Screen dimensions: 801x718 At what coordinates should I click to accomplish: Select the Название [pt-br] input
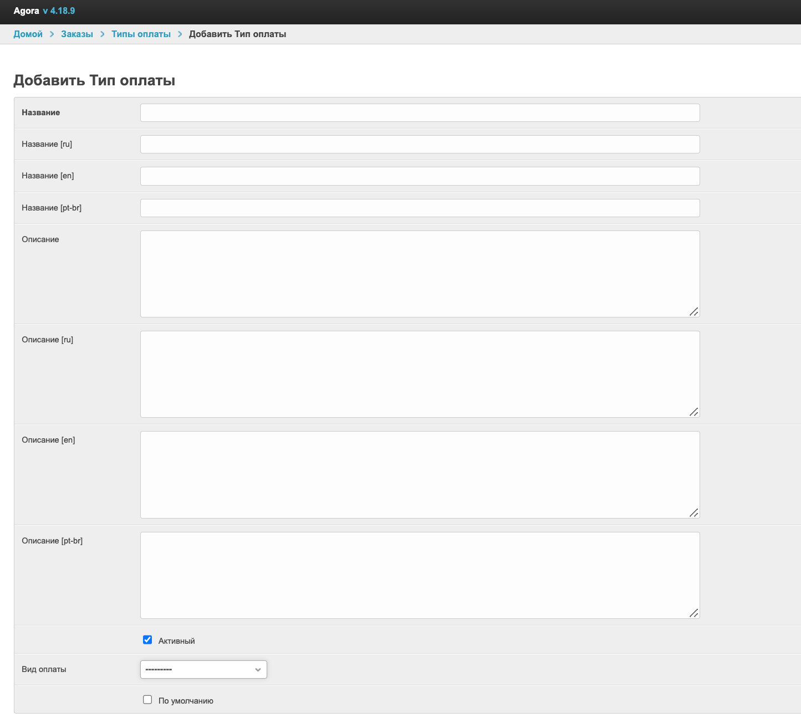point(420,208)
